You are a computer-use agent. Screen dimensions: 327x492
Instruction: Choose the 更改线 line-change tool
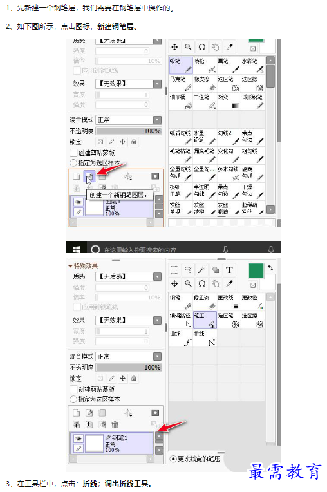point(229,302)
